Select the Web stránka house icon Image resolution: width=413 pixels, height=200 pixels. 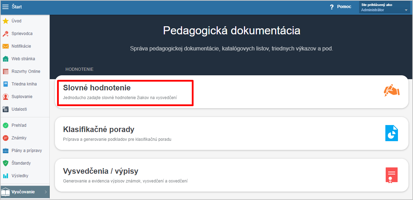point(6,59)
